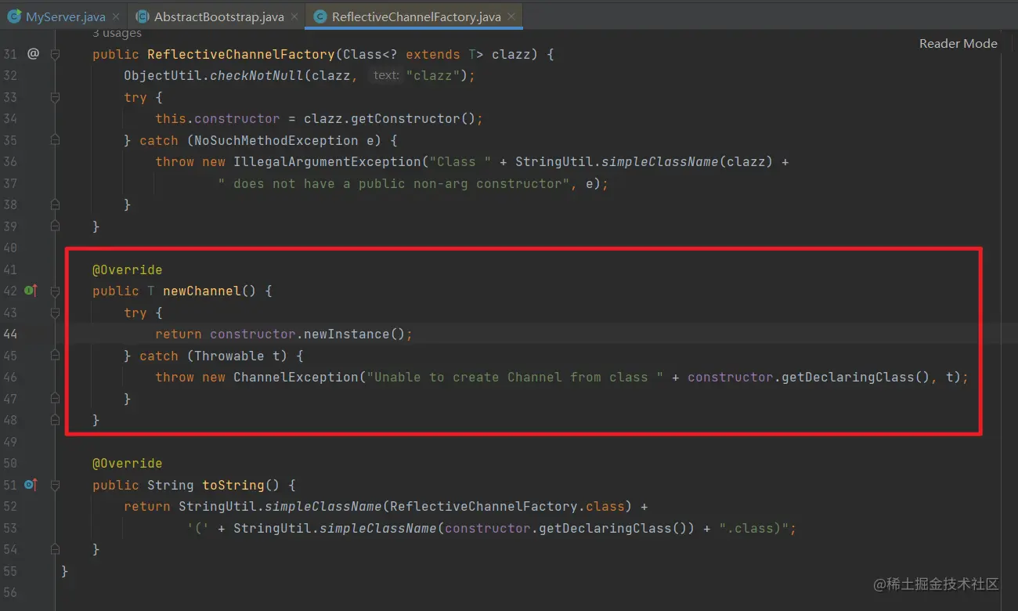Click the ReflectiveChannelFactory.java tab's class file icon
The image size is (1018, 611).
click(319, 16)
